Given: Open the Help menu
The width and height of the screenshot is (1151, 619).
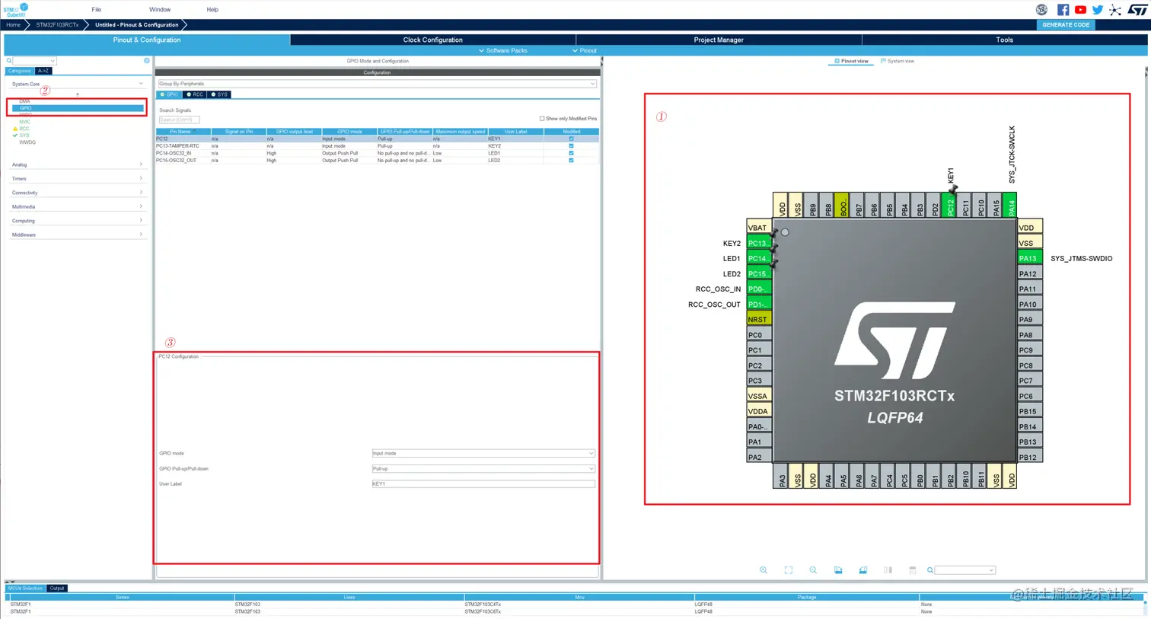Looking at the screenshot, I should click(x=212, y=10).
